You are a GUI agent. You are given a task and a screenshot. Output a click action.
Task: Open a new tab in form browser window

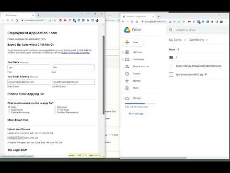tap(38, 15)
